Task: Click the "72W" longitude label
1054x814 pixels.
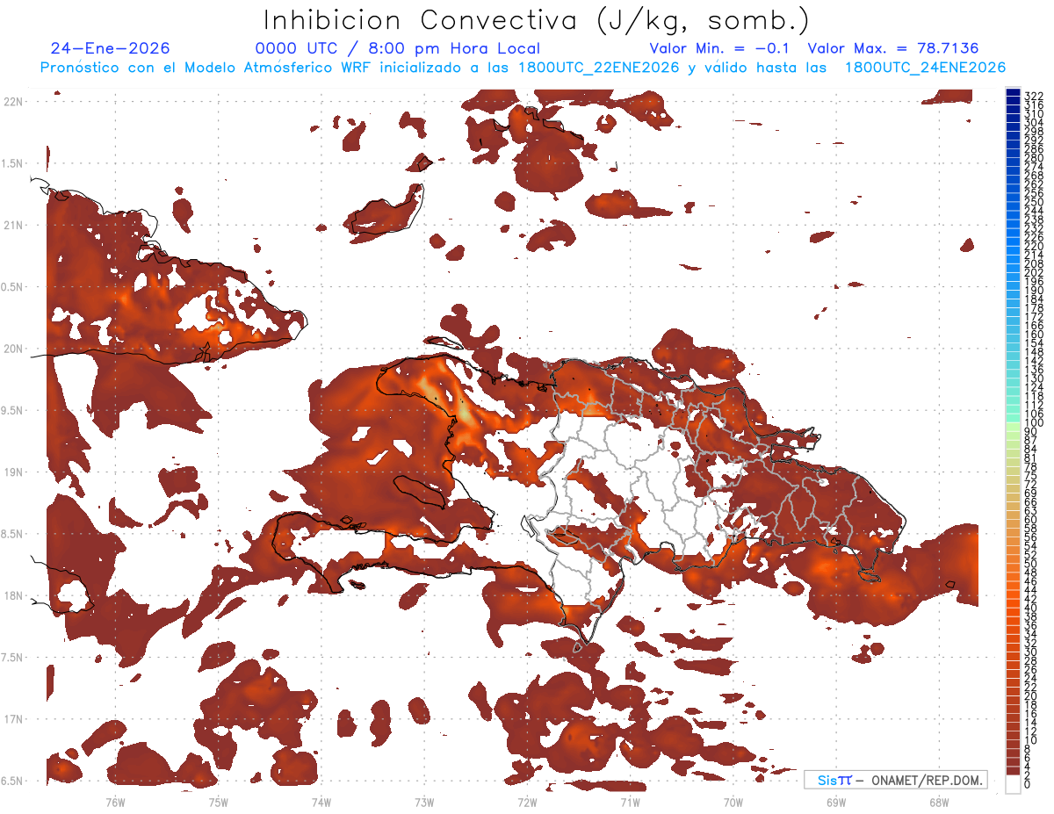Action: click(527, 802)
